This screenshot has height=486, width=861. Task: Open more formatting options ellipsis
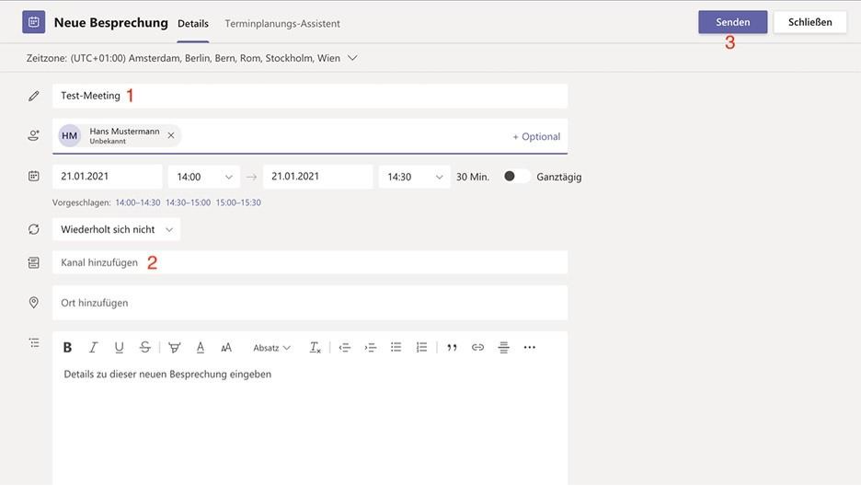point(529,347)
